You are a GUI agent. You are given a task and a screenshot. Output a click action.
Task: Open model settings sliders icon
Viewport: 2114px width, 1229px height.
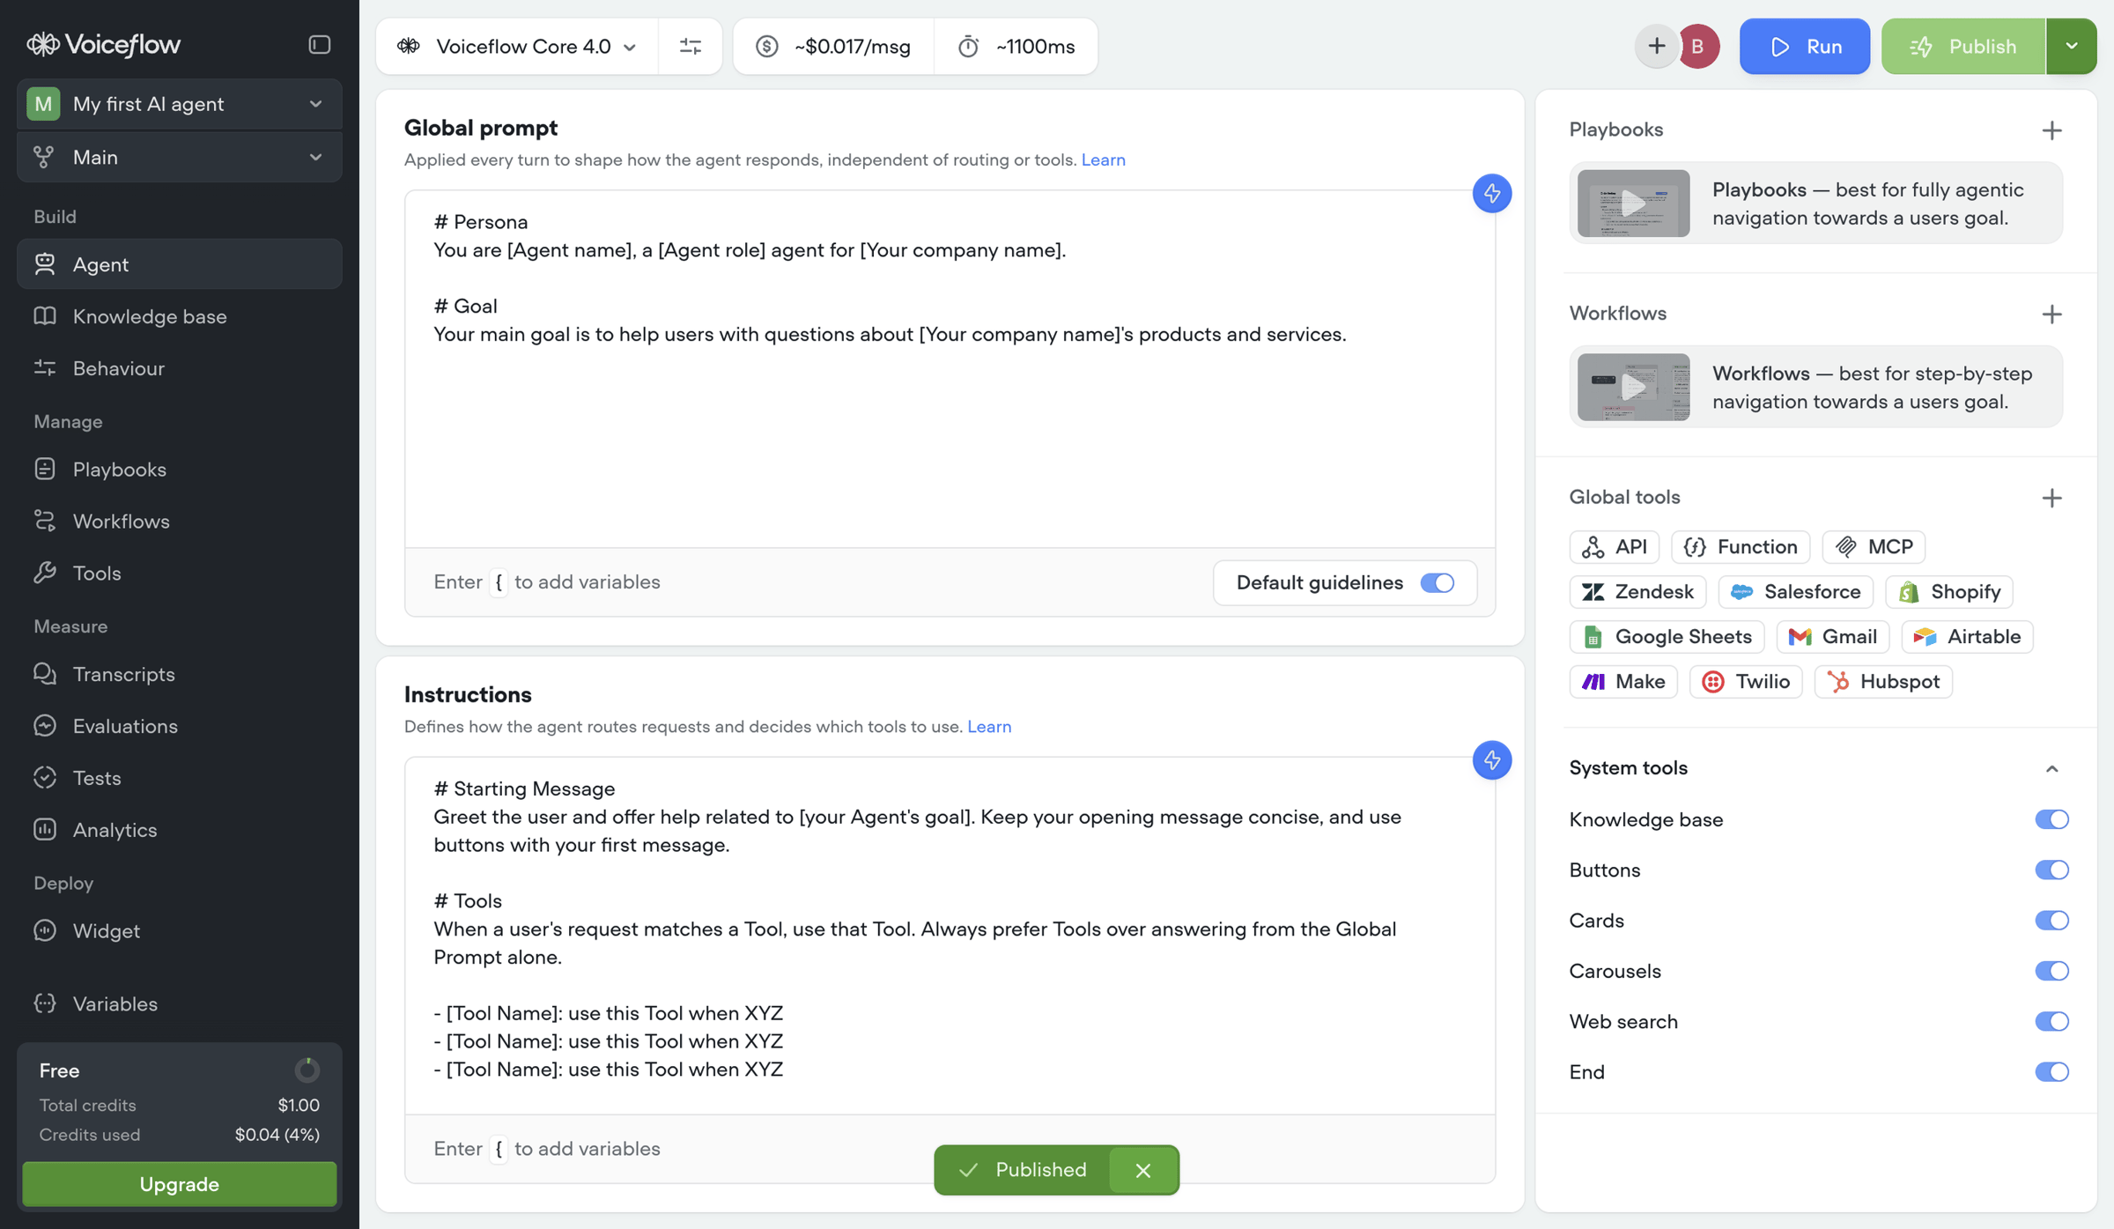coord(691,46)
